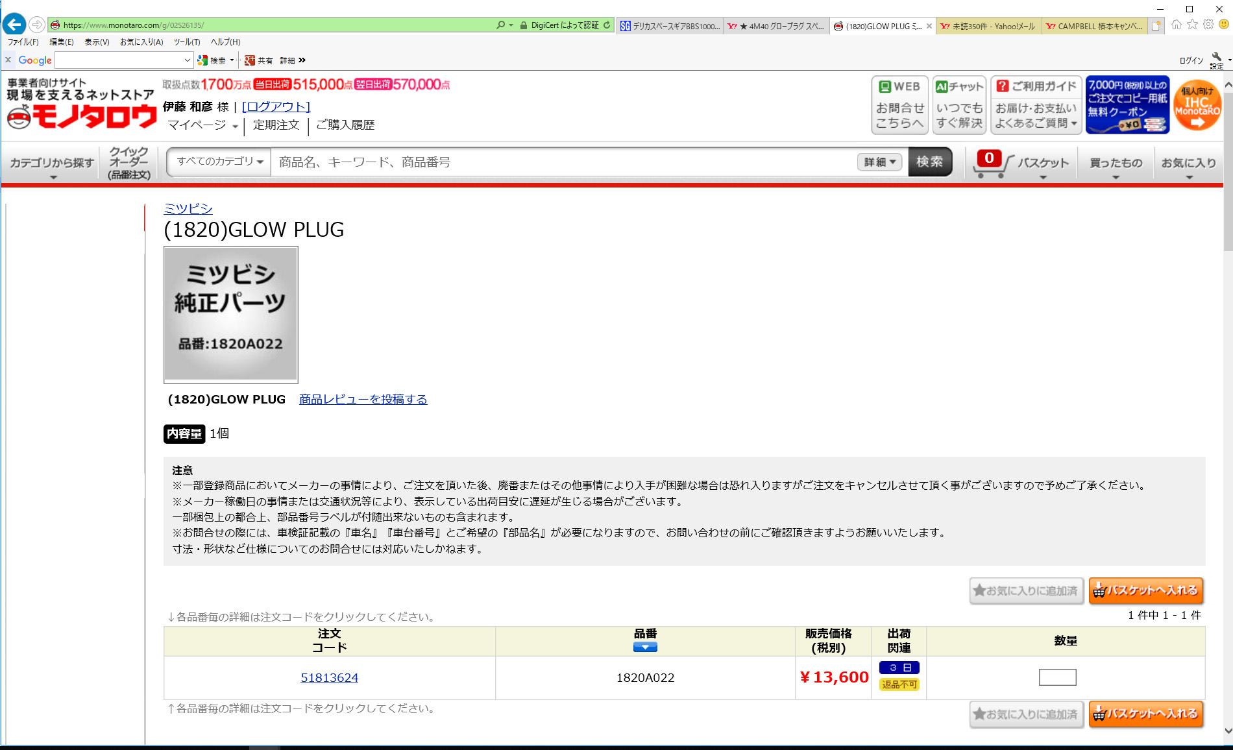1233x750 pixels.
Task: Click the dark 検索 search button
Action: tap(930, 162)
